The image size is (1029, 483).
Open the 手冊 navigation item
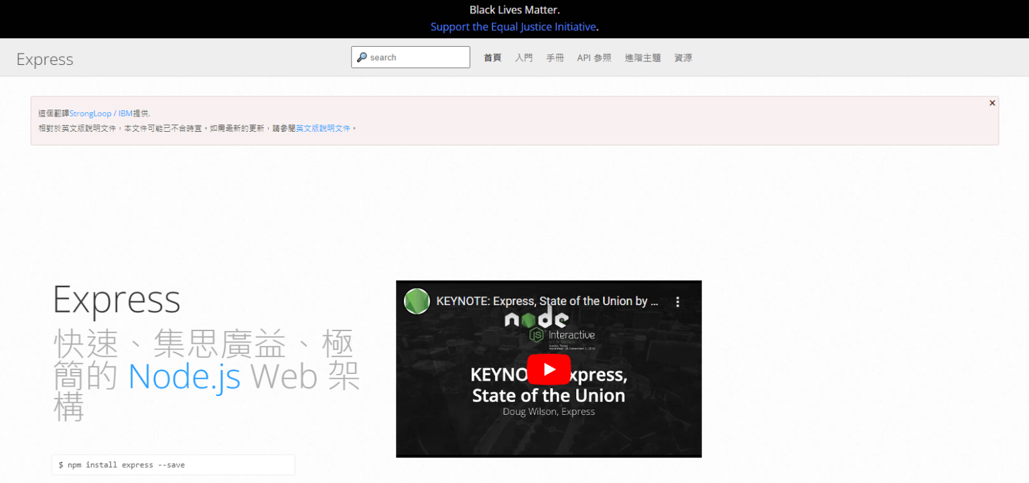tap(555, 58)
